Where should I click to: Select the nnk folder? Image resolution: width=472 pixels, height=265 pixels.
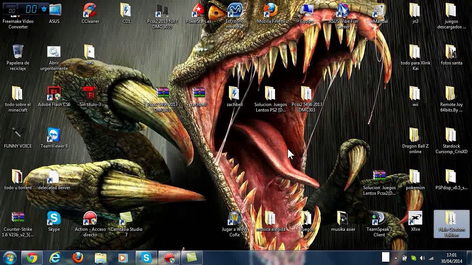[90, 55]
